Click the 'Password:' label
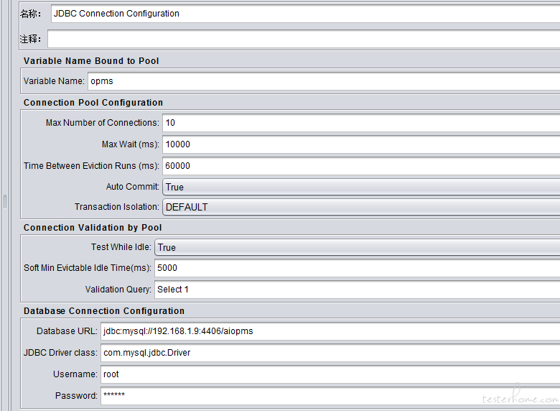Viewport: 560px width, 411px height. click(76, 396)
